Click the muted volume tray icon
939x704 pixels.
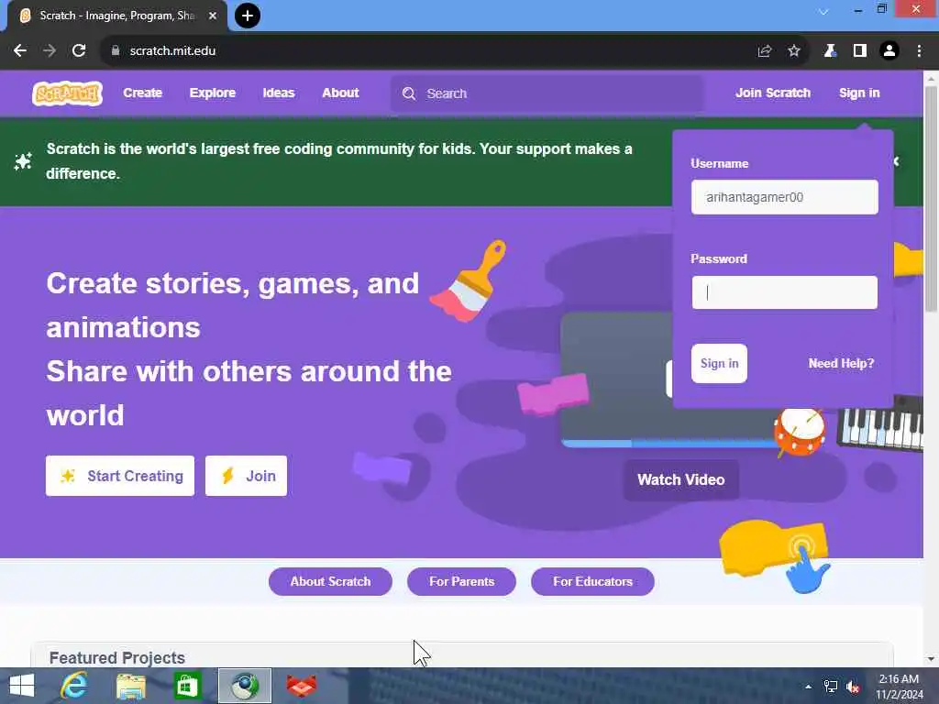pyautogui.click(x=853, y=687)
